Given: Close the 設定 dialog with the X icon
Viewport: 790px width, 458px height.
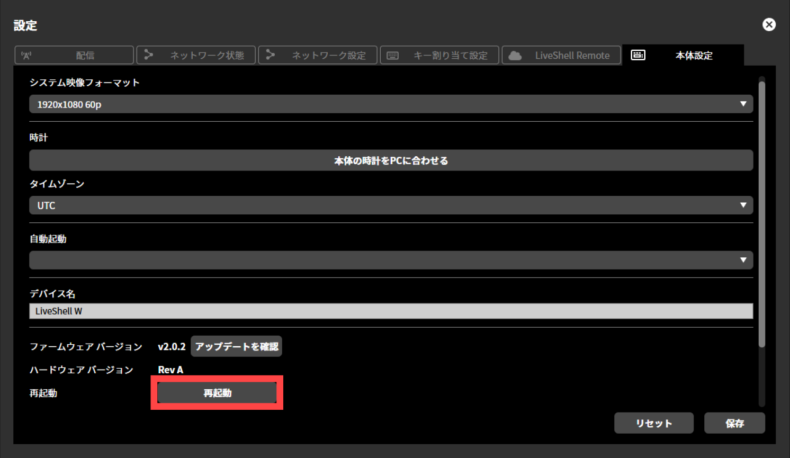Looking at the screenshot, I should tap(769, 24).
